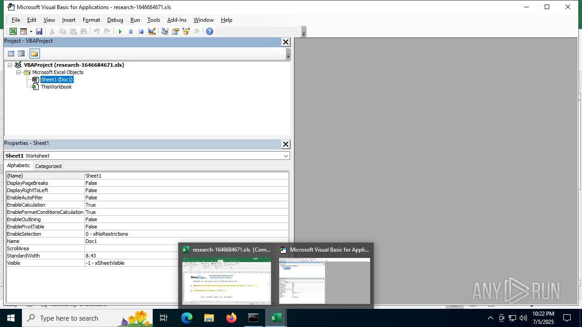Close the Project - VBAProject panel
582x327 pixels.
(286, 42)
